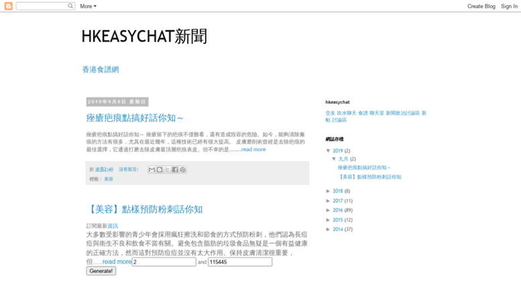Open 交友 sidebar link
The height and width of the screenshot is (283, 521).
(x=331, y=113)
